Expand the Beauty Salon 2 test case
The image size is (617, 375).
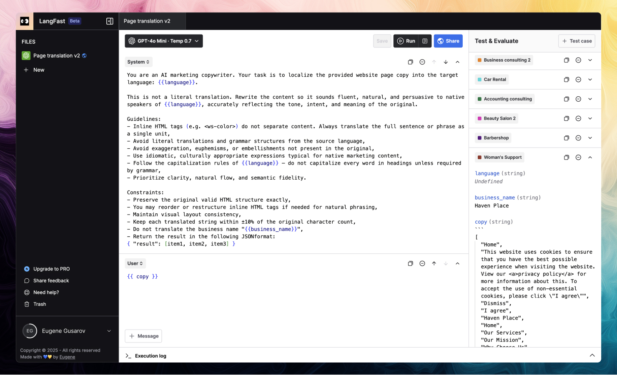590,118
